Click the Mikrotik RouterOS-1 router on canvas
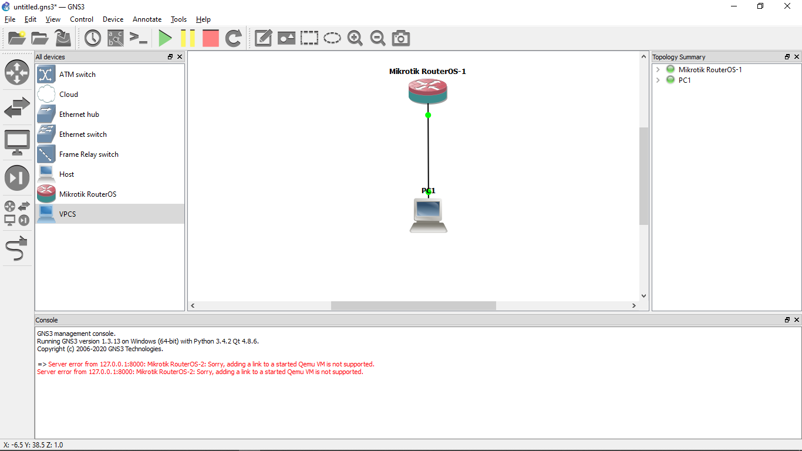Viewport: 802px width, 451px height. pos(428,92)
